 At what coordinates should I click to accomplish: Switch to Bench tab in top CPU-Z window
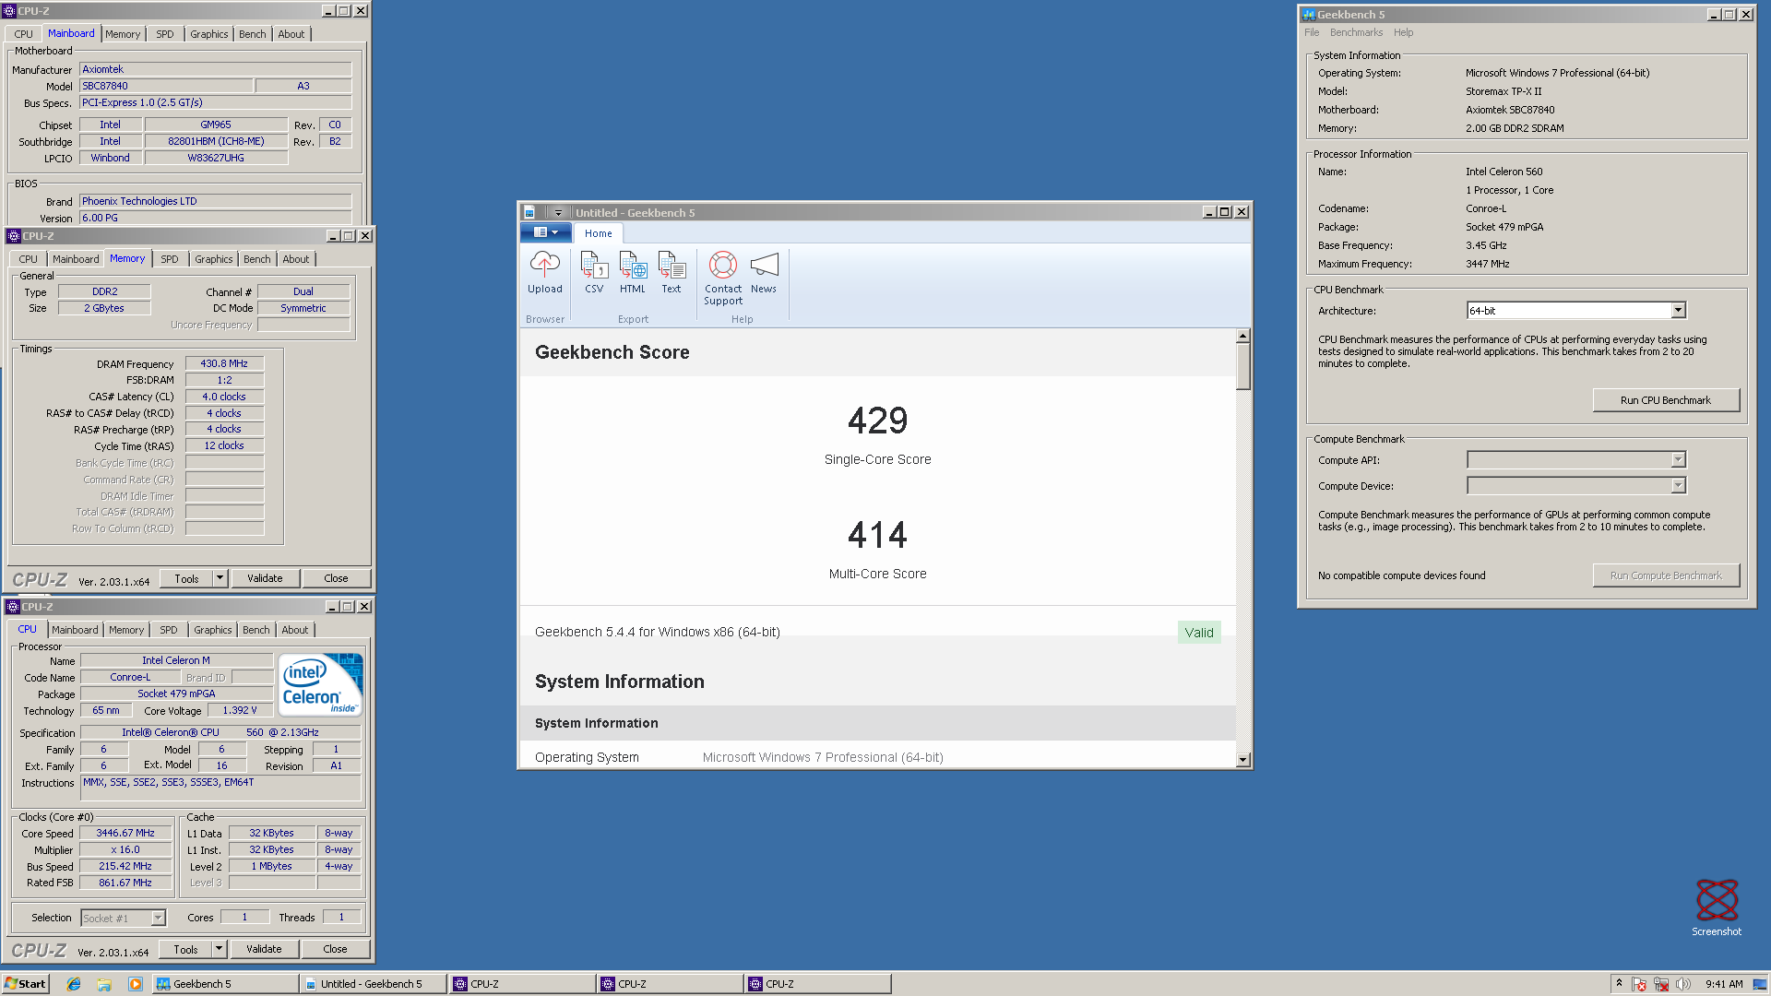tap(252, 34)
